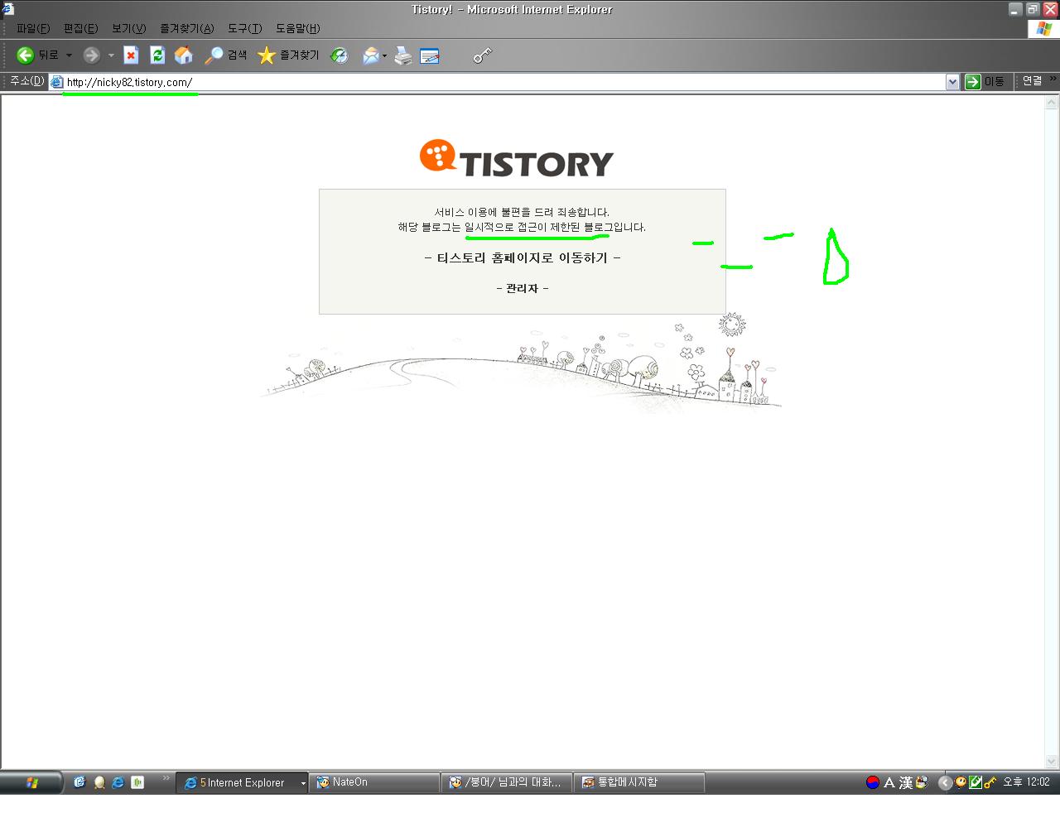Switch to the /붕어/ chat taskbar window
The width and height of the screenshot is (1060, 832).
coord(507,782)
